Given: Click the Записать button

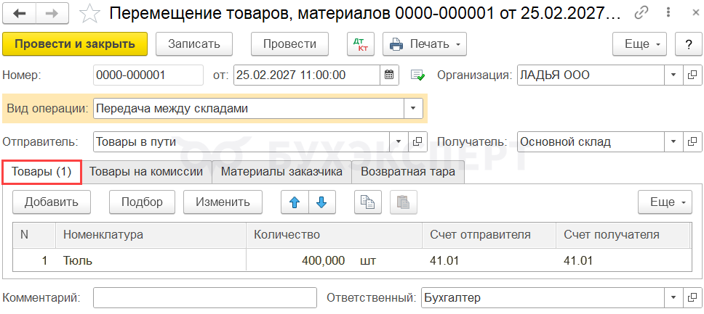Looking at the screenshot, I should [x=194, y=44].
